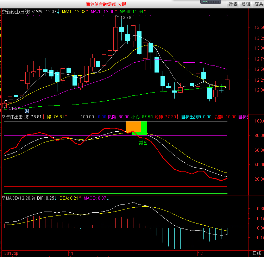Viewport: 264px width, 257px height.
Task: Click the 京新药业(日线) stock title
Action: point(16,12)
